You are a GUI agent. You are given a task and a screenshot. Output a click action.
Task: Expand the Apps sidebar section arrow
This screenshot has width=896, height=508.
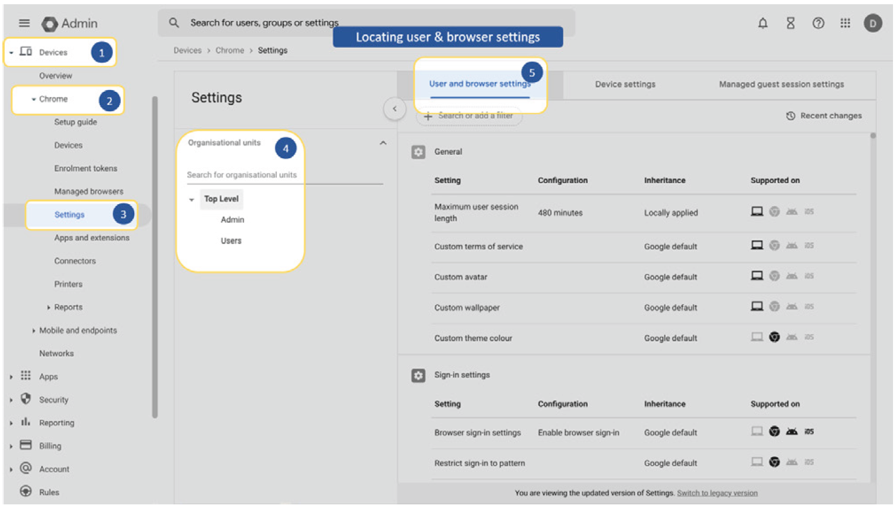point(11,377)
